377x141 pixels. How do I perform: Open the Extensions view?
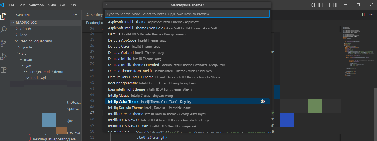4,70
